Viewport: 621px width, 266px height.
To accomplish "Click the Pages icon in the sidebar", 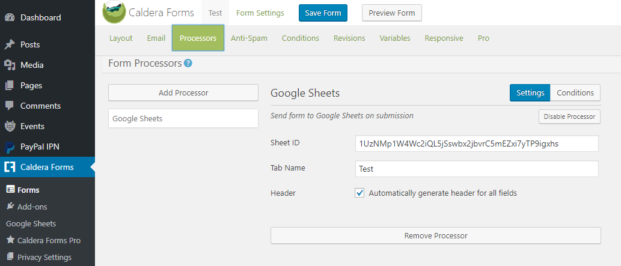I will 10,85.
